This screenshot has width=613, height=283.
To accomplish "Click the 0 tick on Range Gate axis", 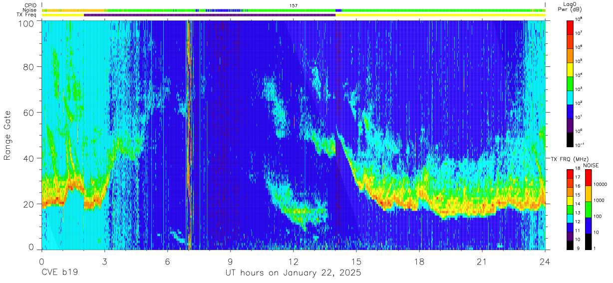I will tap(32, 247).
